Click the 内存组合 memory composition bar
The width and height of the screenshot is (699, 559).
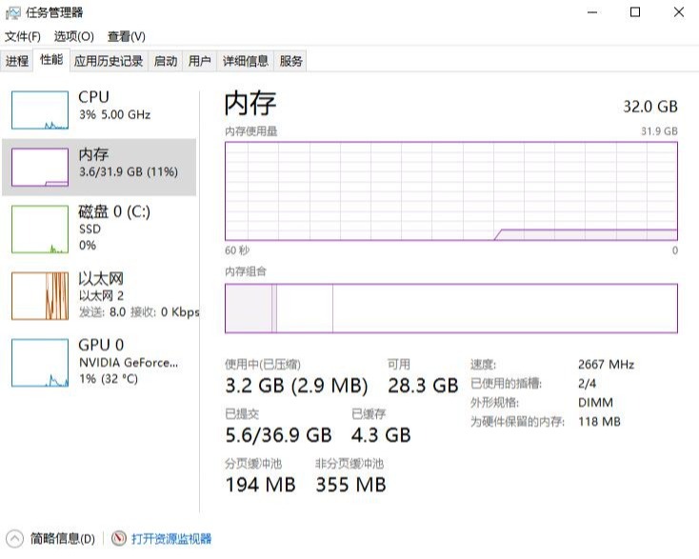pos(450,308)
